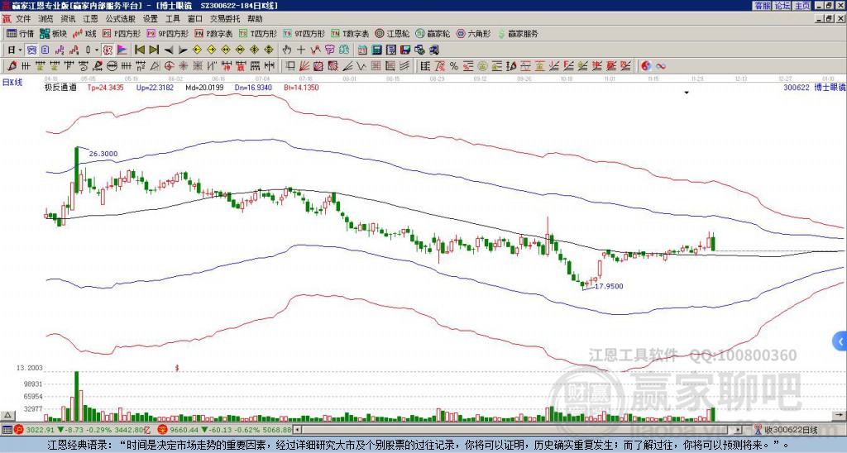Viewport: 847px width, 453px height.
Task: Open the calendar icon
Action: click(x=362, y=50)
